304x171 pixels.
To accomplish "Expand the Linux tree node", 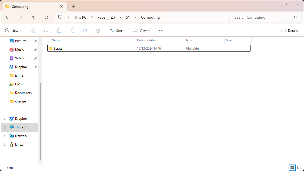I will pos(5,145).
